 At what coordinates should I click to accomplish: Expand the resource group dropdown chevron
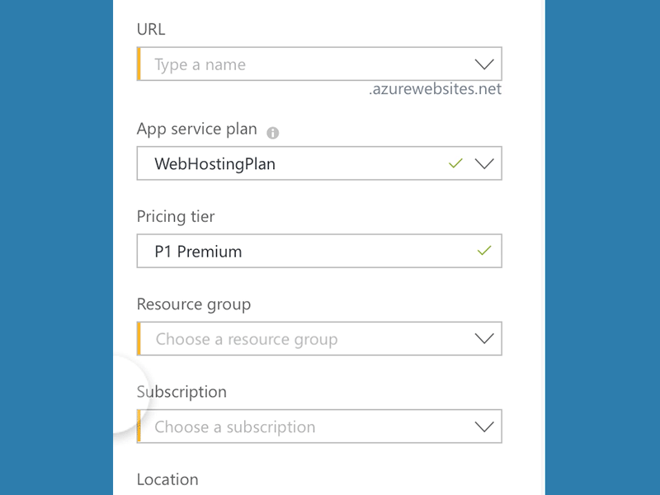pos(484,339)
